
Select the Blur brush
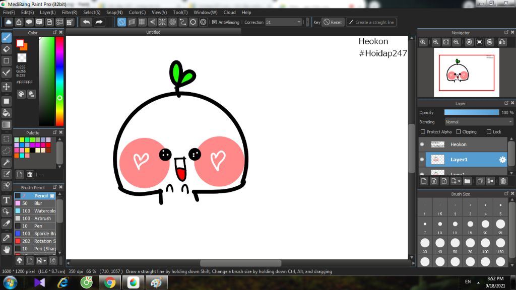[x=35, y=203]
